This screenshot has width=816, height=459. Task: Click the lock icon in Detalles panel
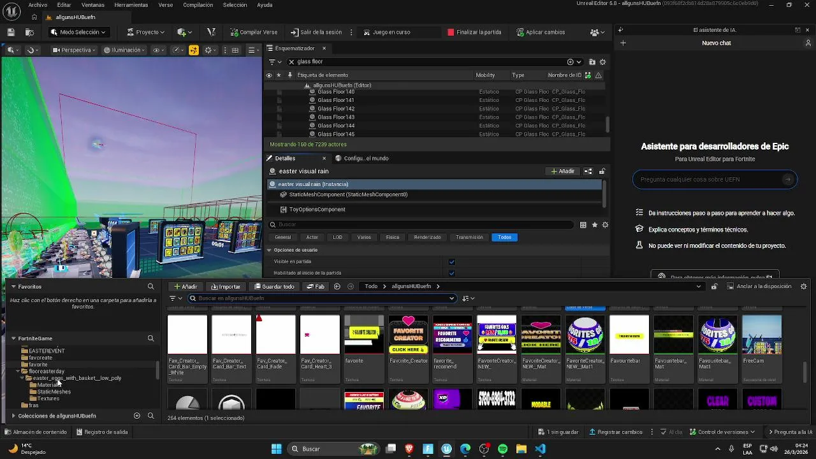click(602, 171)
